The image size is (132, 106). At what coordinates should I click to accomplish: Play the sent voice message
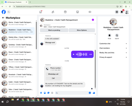74,54
